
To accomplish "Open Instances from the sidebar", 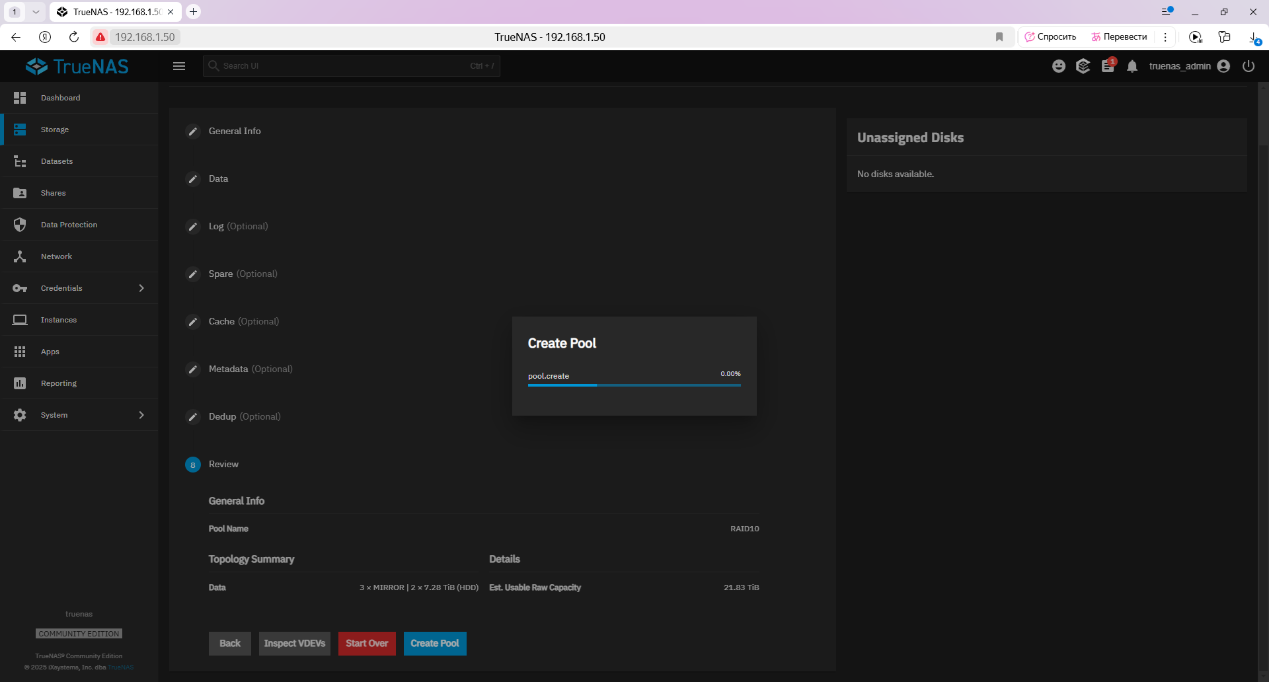I will pos(79,320).
